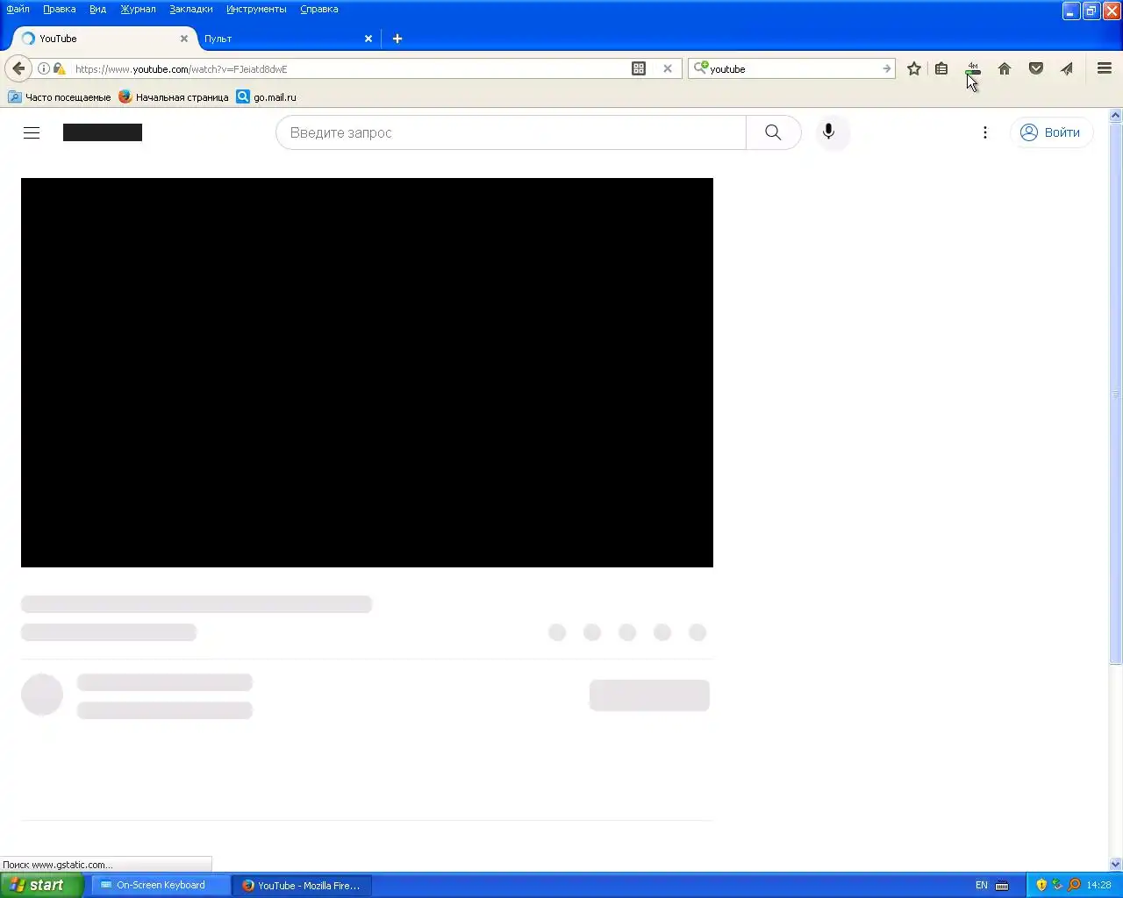Click the YouTube search magnifier button
The image size is (1123, 898).
click(x=773, y=132)
